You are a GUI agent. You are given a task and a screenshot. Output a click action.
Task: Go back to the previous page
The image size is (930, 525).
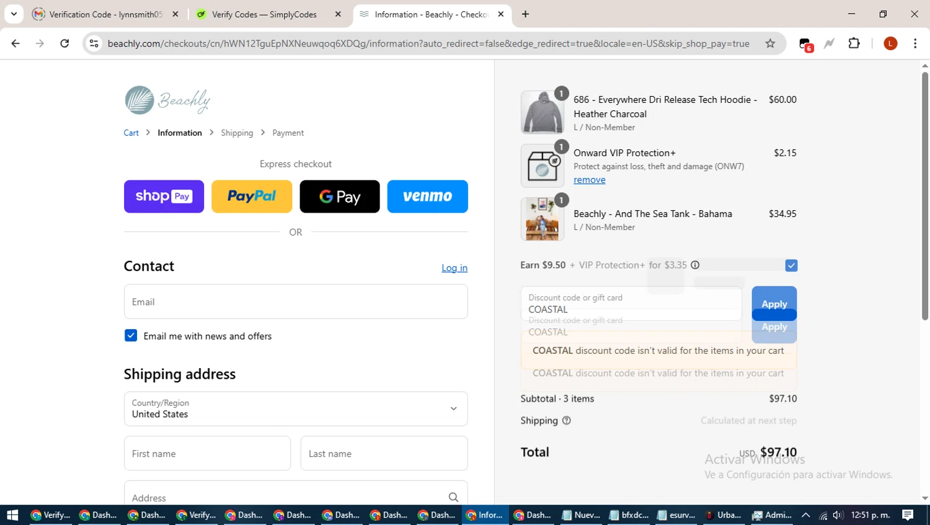(x=15, y=43)
